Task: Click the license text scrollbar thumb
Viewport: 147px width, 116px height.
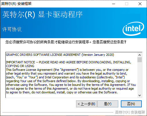Action: click(139, 60)
